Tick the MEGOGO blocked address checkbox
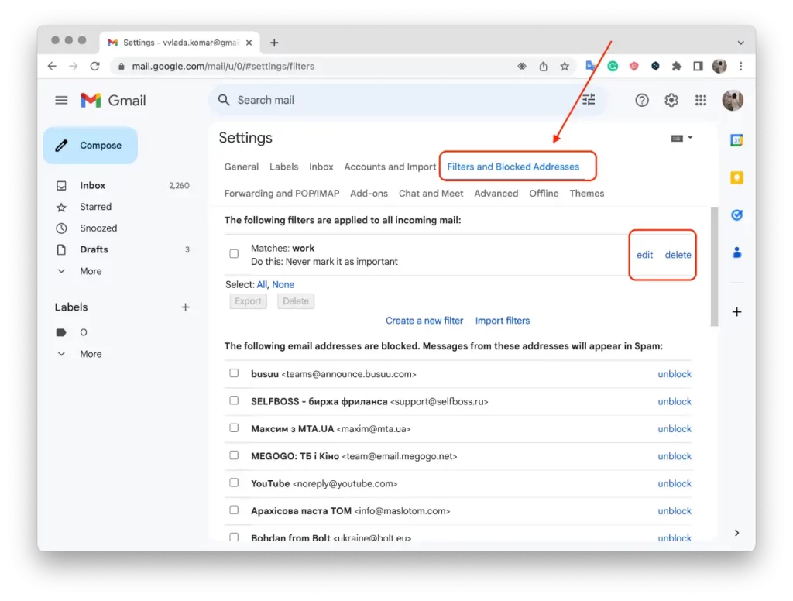The image size is (793, 601). pos(234,455)
